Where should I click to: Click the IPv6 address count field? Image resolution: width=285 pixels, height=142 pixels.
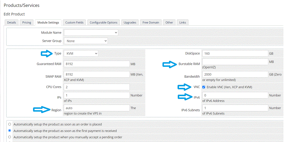(x=235, y=95)
